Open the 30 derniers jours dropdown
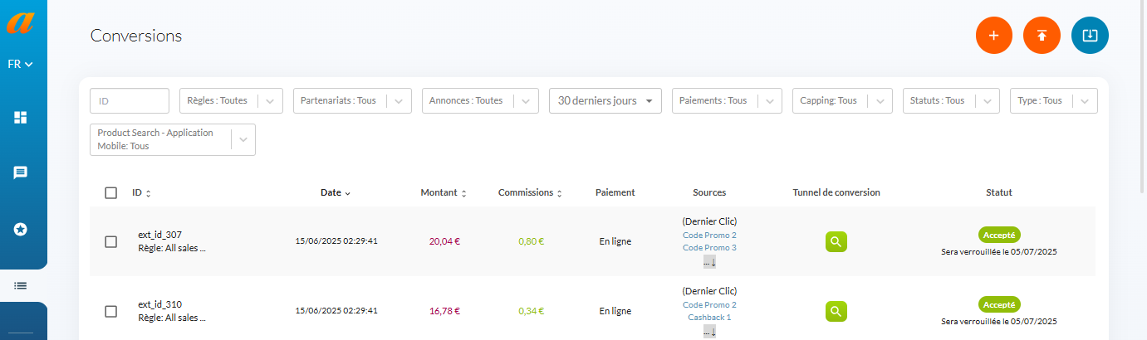Screen dimensions: 1147x340 [605, 100]
